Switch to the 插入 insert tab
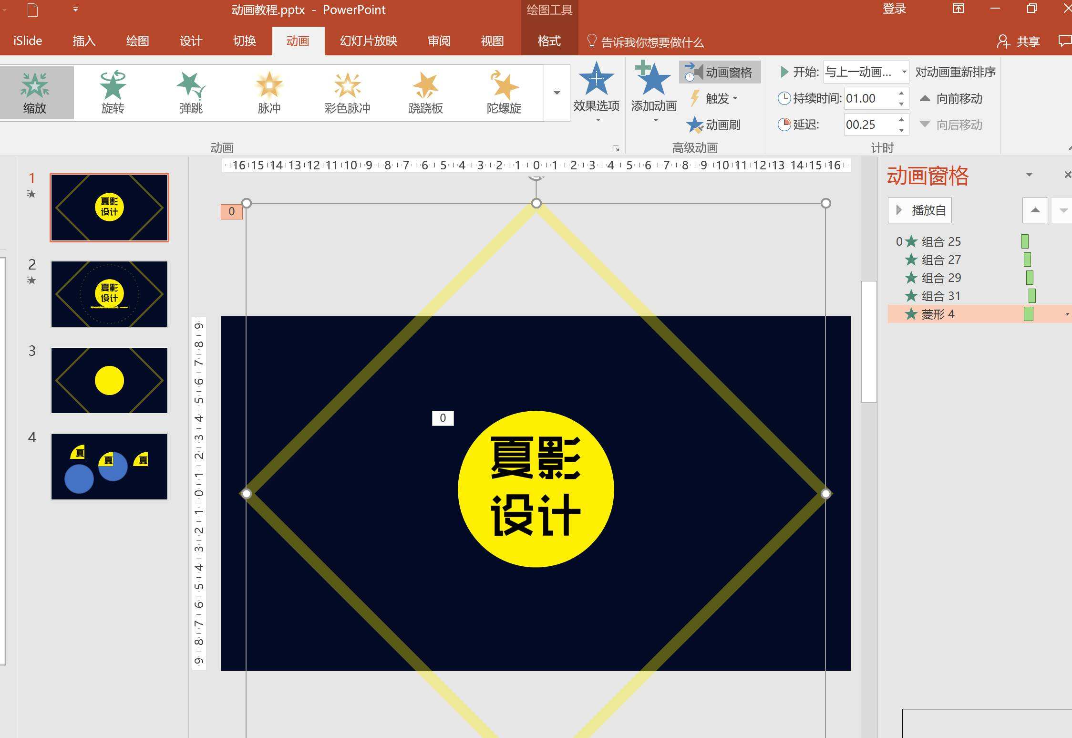 point(84,41)
